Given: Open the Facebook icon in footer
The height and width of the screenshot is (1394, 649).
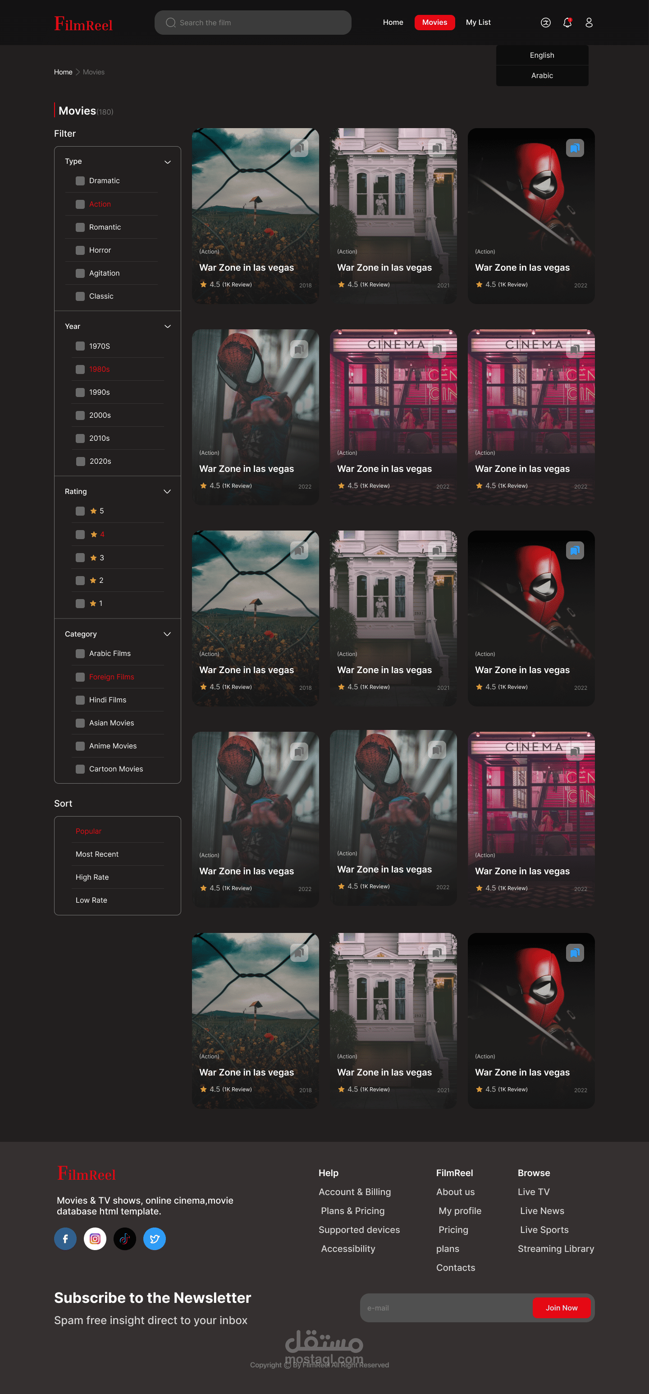Looking at the screenshot, I should [65, 1239].
